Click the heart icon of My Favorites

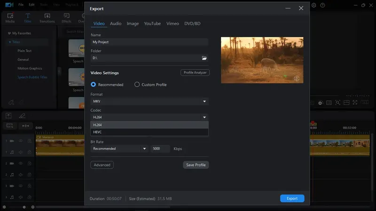9,33
